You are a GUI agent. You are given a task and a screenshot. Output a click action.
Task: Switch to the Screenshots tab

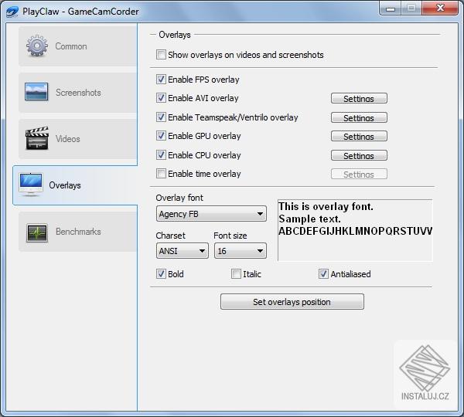pyautogui.click(x=78, y=93)
